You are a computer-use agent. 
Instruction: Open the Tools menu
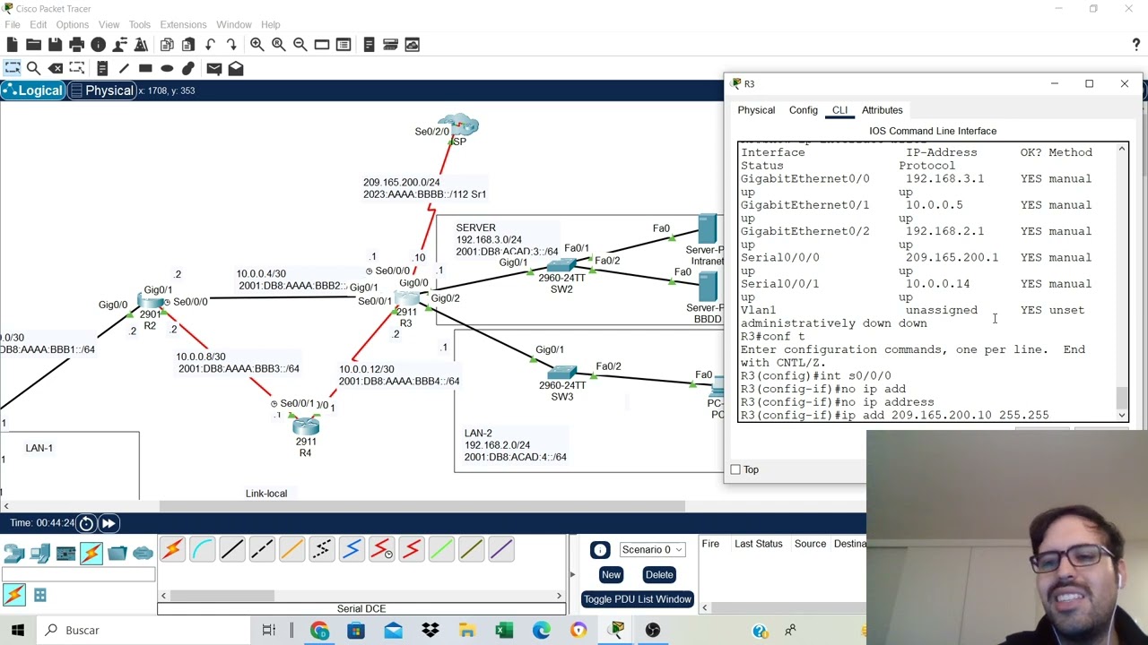click(139, 24)
